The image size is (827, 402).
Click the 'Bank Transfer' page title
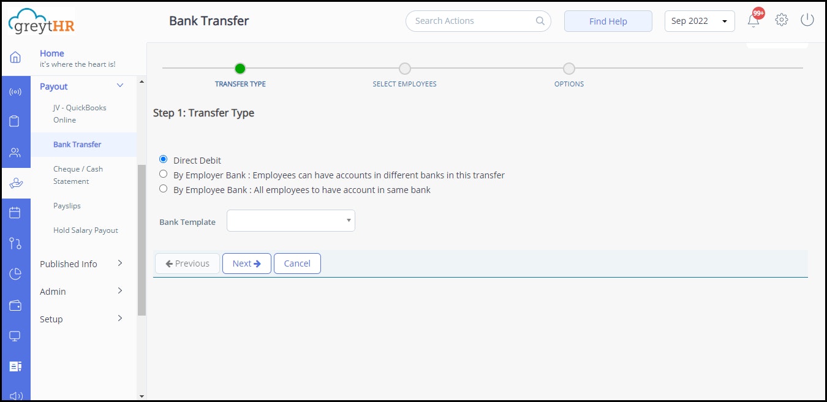pyautogui.click(x=209, y=21)
